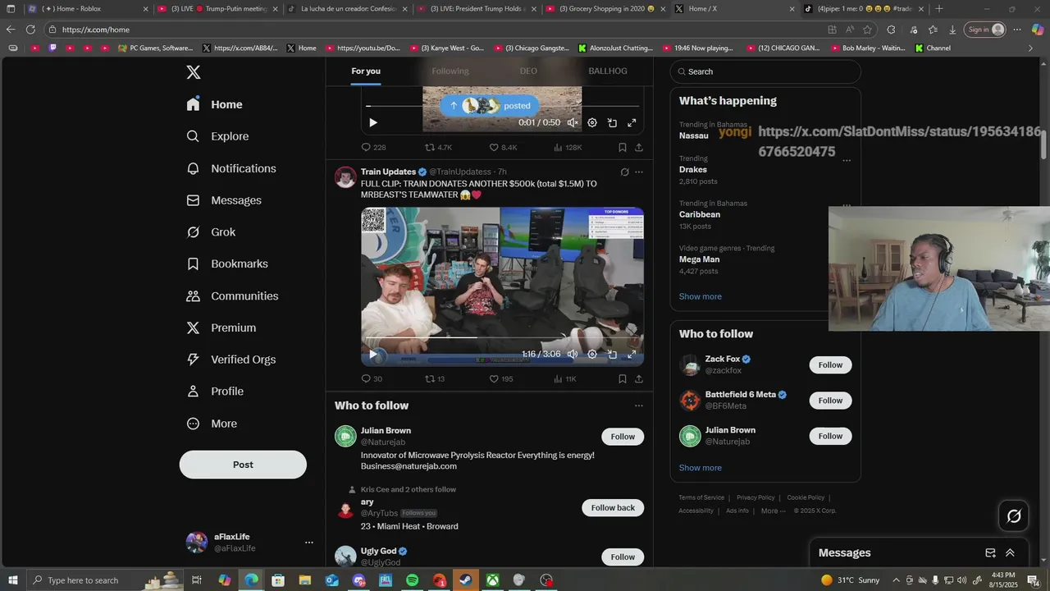Open more options for Drakes trend

click(847, 160)
